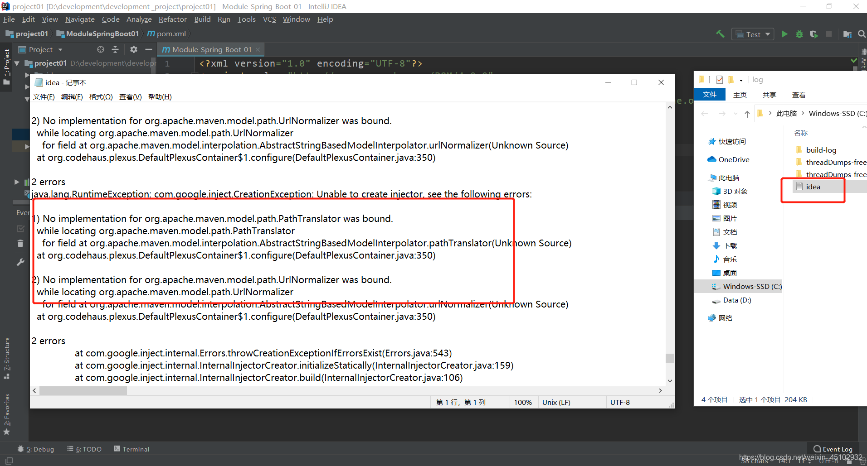This screenshot has width=867, height=466.
Task: Click the 名称 column header
Action: 801,133
